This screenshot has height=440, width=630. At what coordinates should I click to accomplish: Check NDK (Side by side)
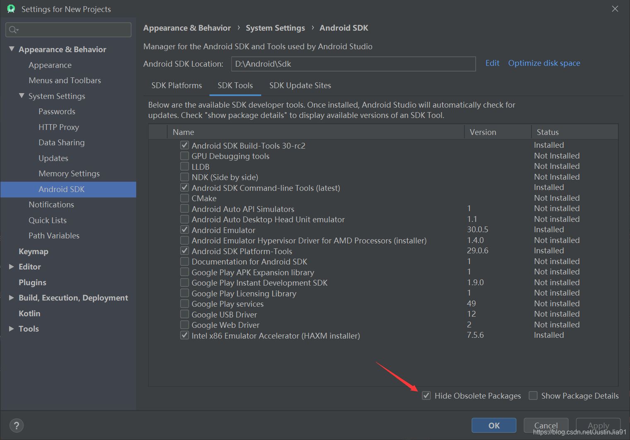pyautogui.click(x=185, y=177)
